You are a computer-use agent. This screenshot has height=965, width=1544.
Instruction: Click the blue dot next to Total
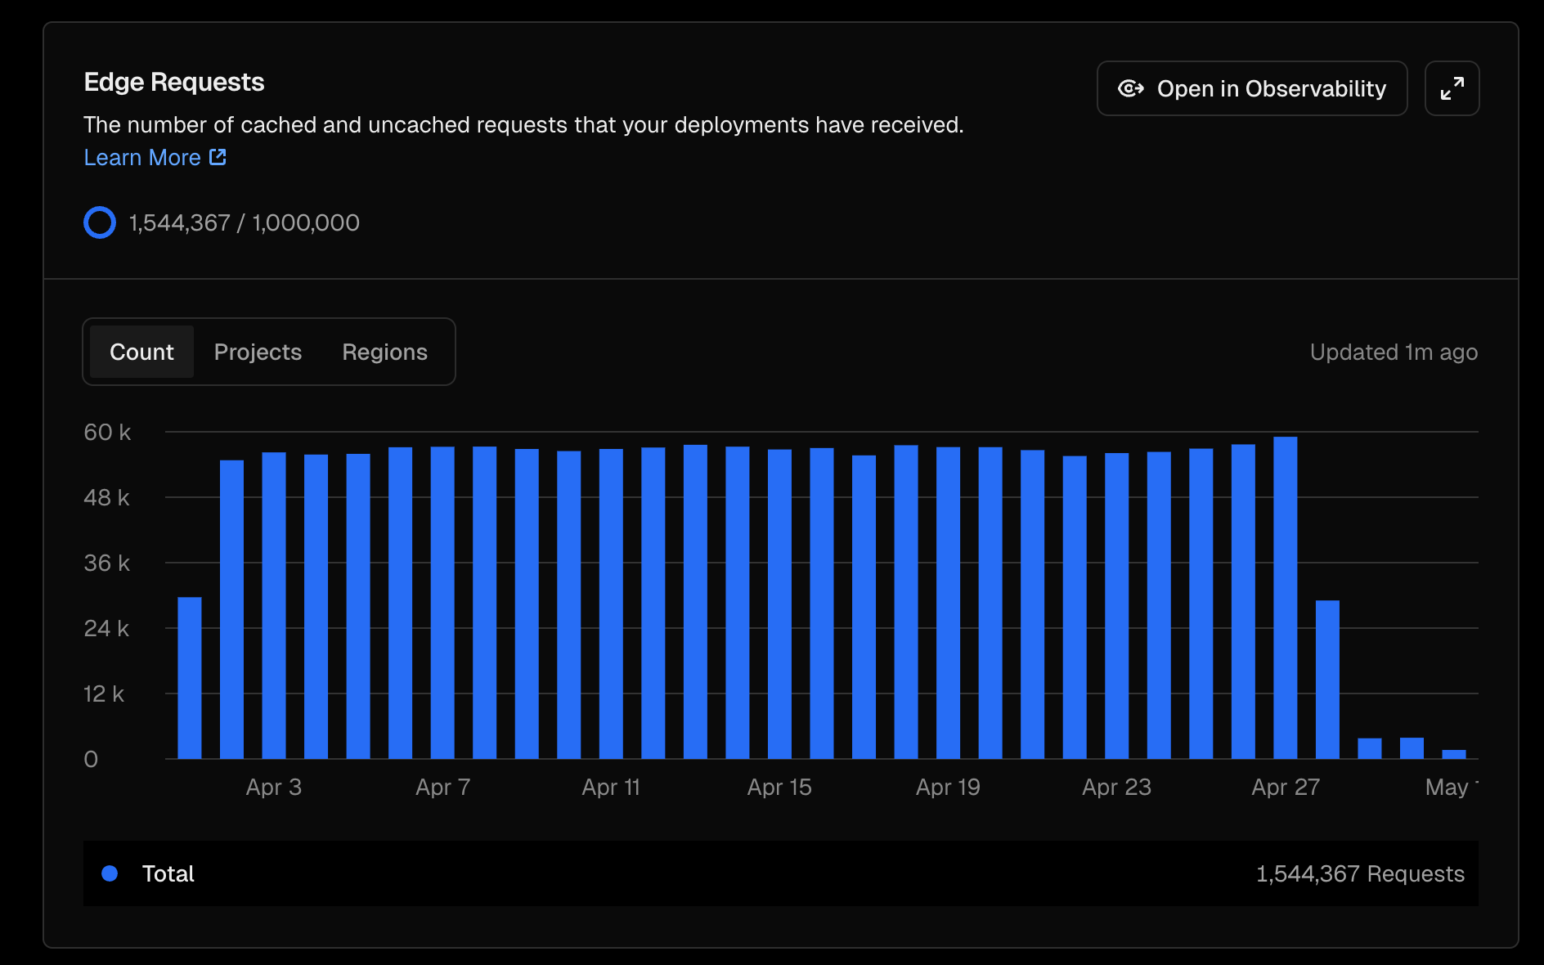tap(110, 873)
